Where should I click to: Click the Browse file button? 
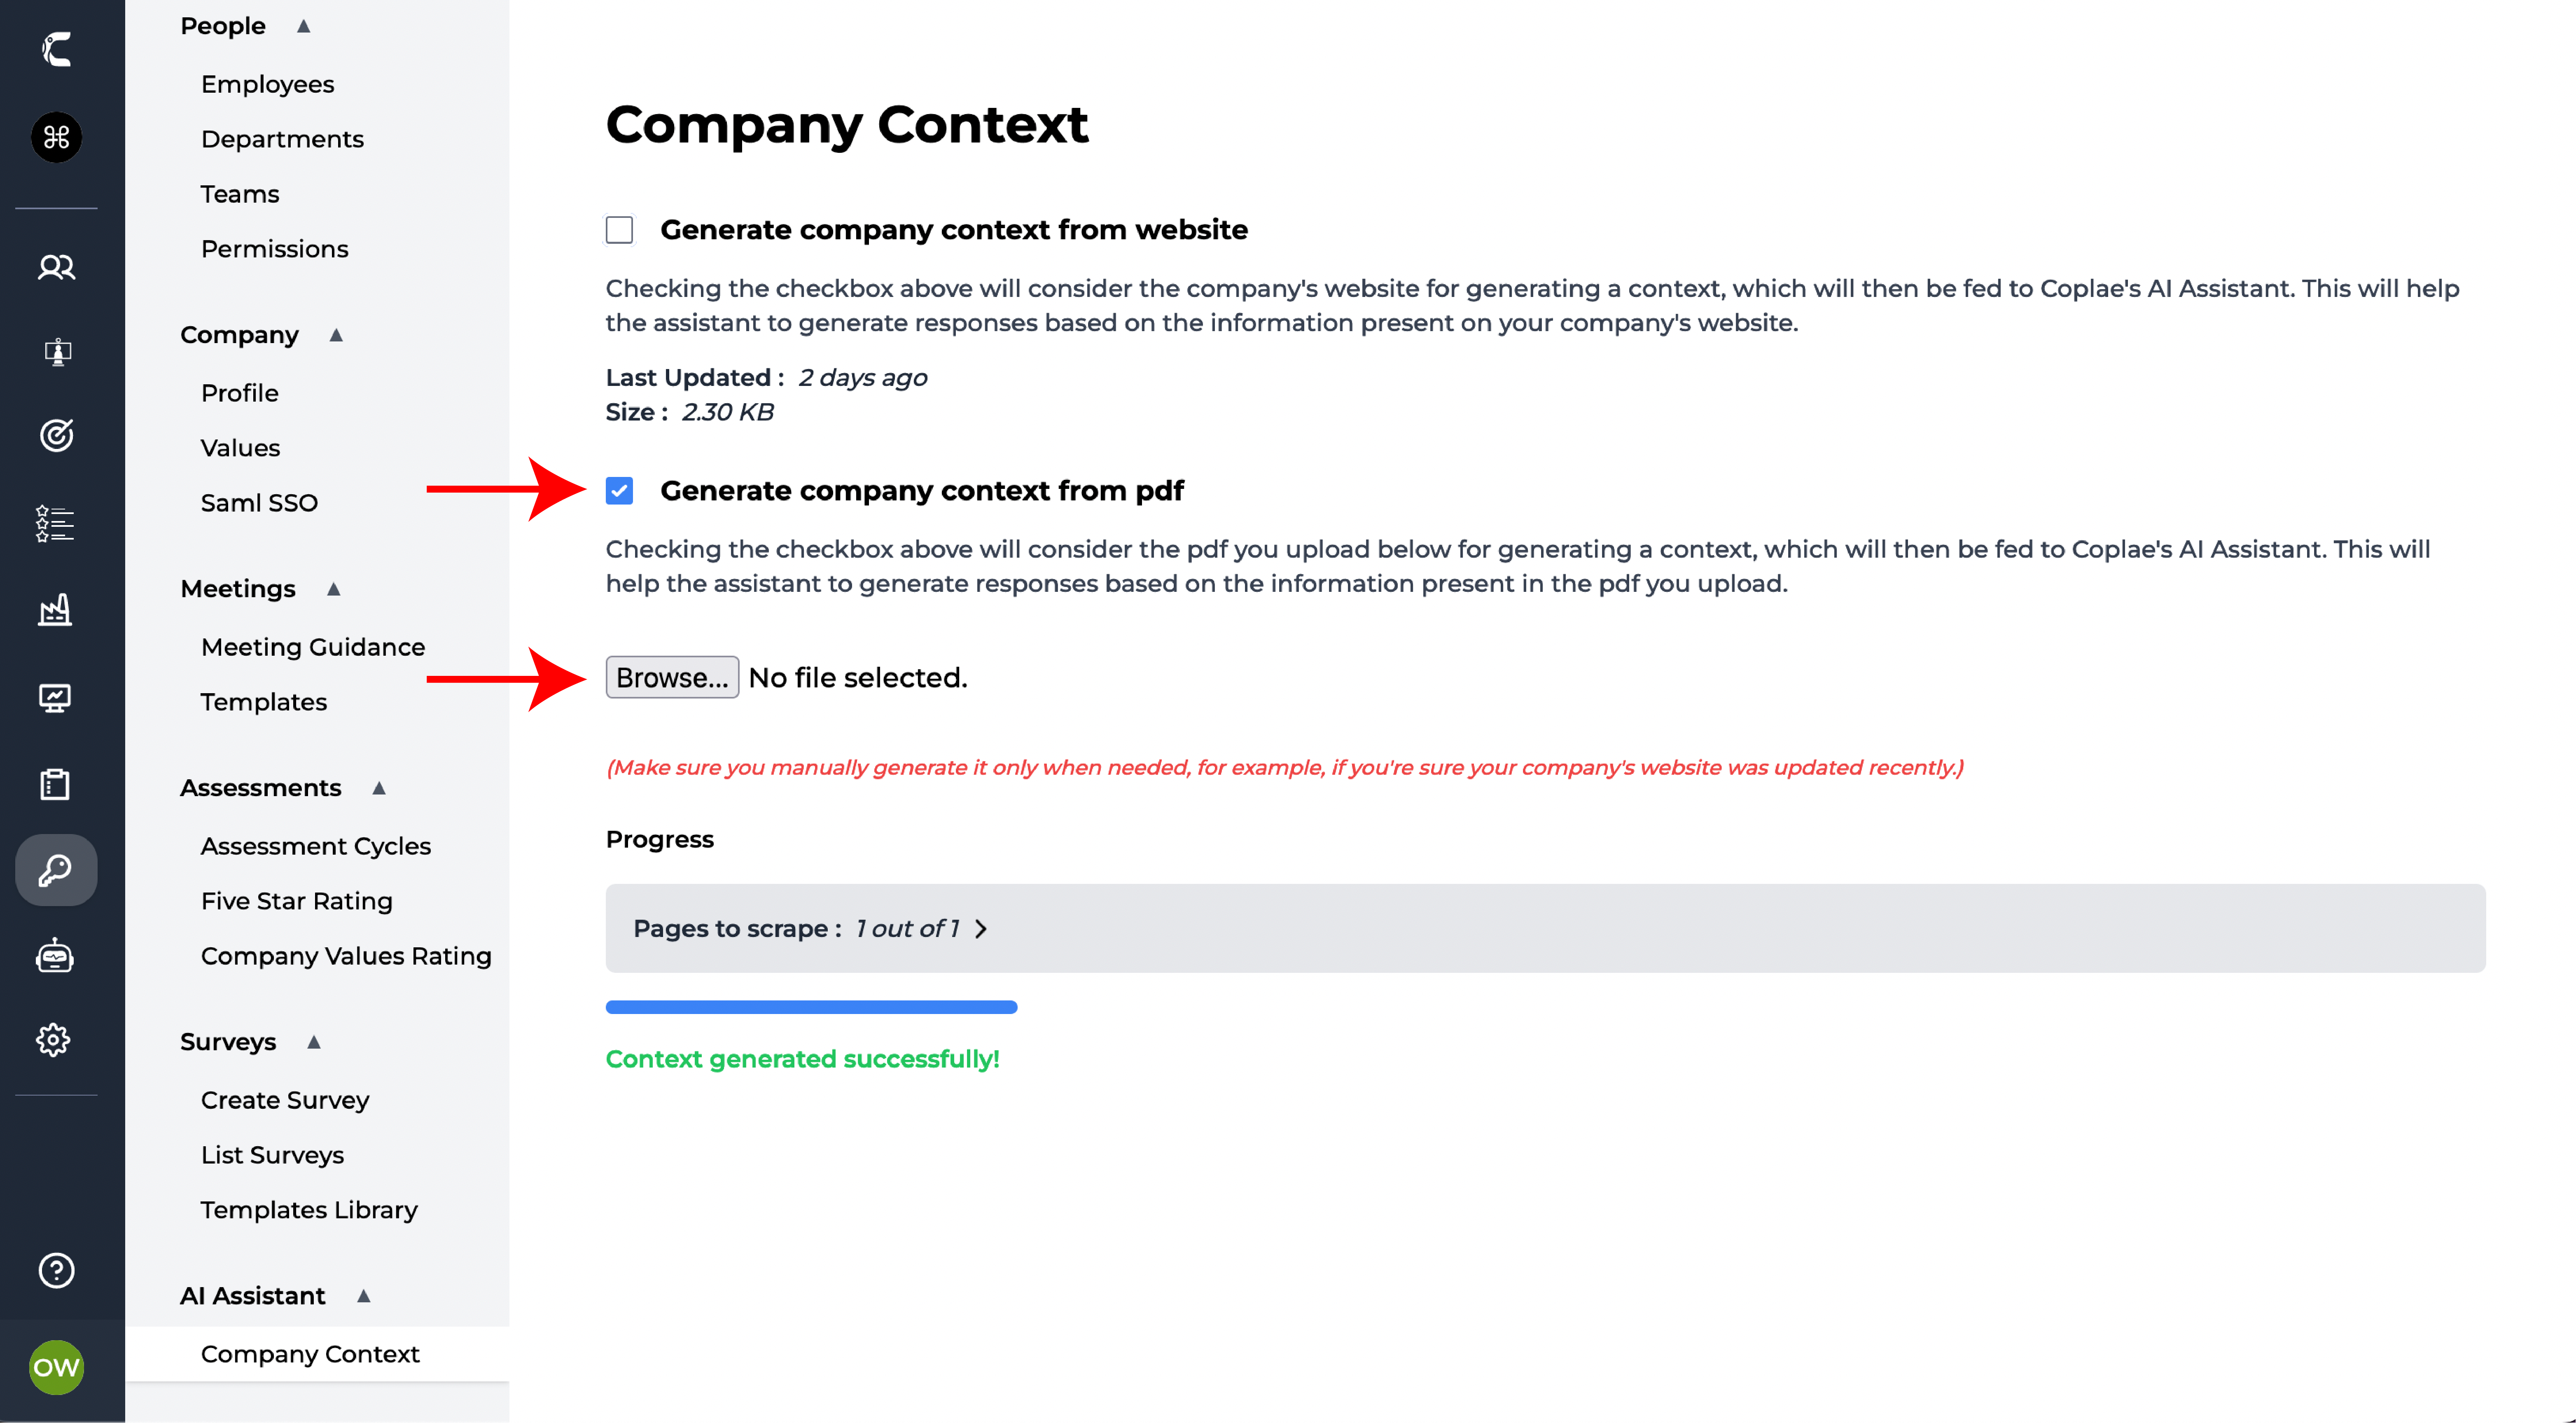click(672, 677)
